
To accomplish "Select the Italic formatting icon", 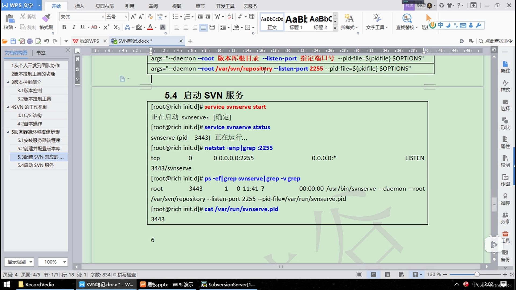I will (x=73, y=28).
